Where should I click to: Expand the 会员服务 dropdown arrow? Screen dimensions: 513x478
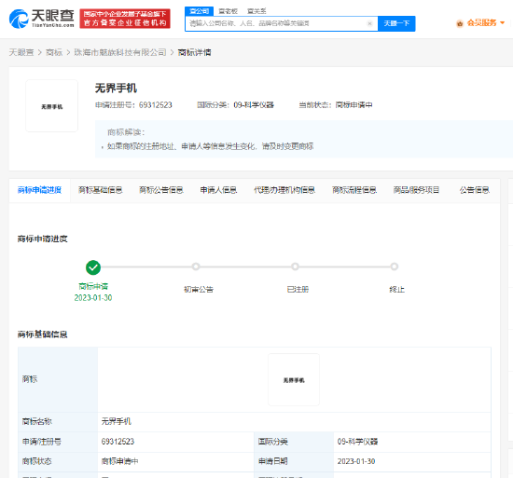tap(502, 23)
